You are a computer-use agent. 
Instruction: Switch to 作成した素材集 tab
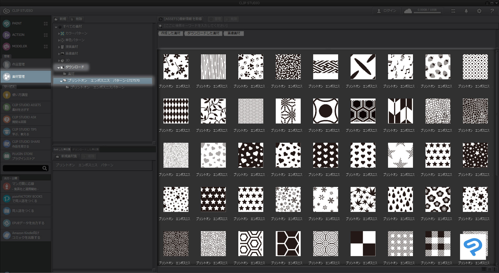click(x=62, y=149)
